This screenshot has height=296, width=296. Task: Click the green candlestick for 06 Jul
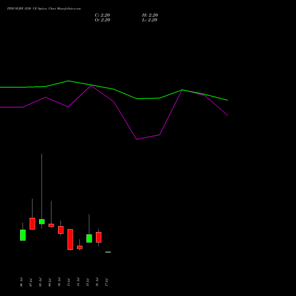point(23,235)
